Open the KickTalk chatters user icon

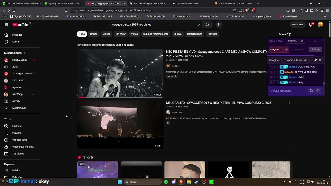(x=320, y=60)
